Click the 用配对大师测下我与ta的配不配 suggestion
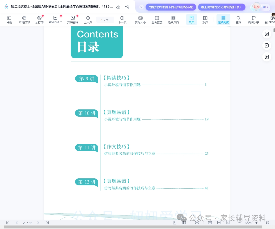 click(x=171, y=7)
